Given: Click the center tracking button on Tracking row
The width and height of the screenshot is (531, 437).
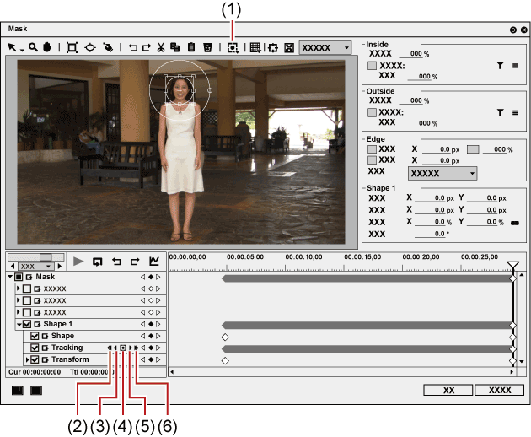Looking at the screenshot, I should click(123, 348).
